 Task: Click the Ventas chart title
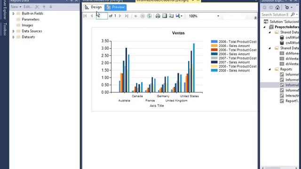pos(178,33)
